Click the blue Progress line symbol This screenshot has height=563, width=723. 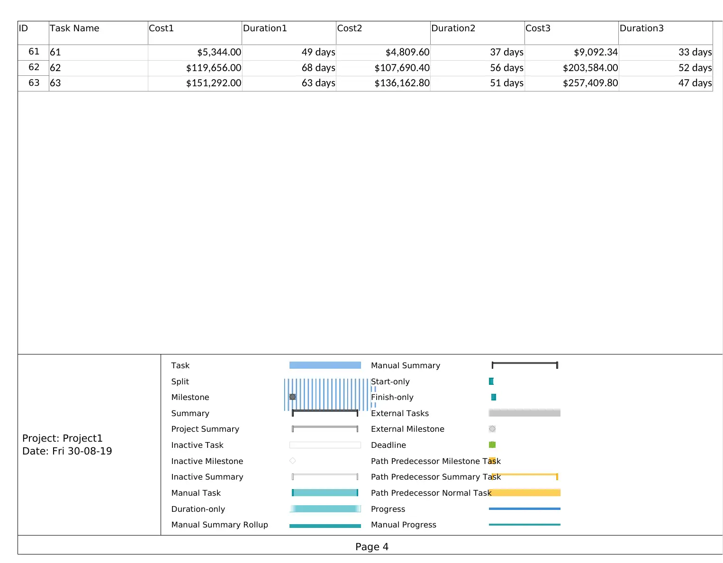click(524, 509)
